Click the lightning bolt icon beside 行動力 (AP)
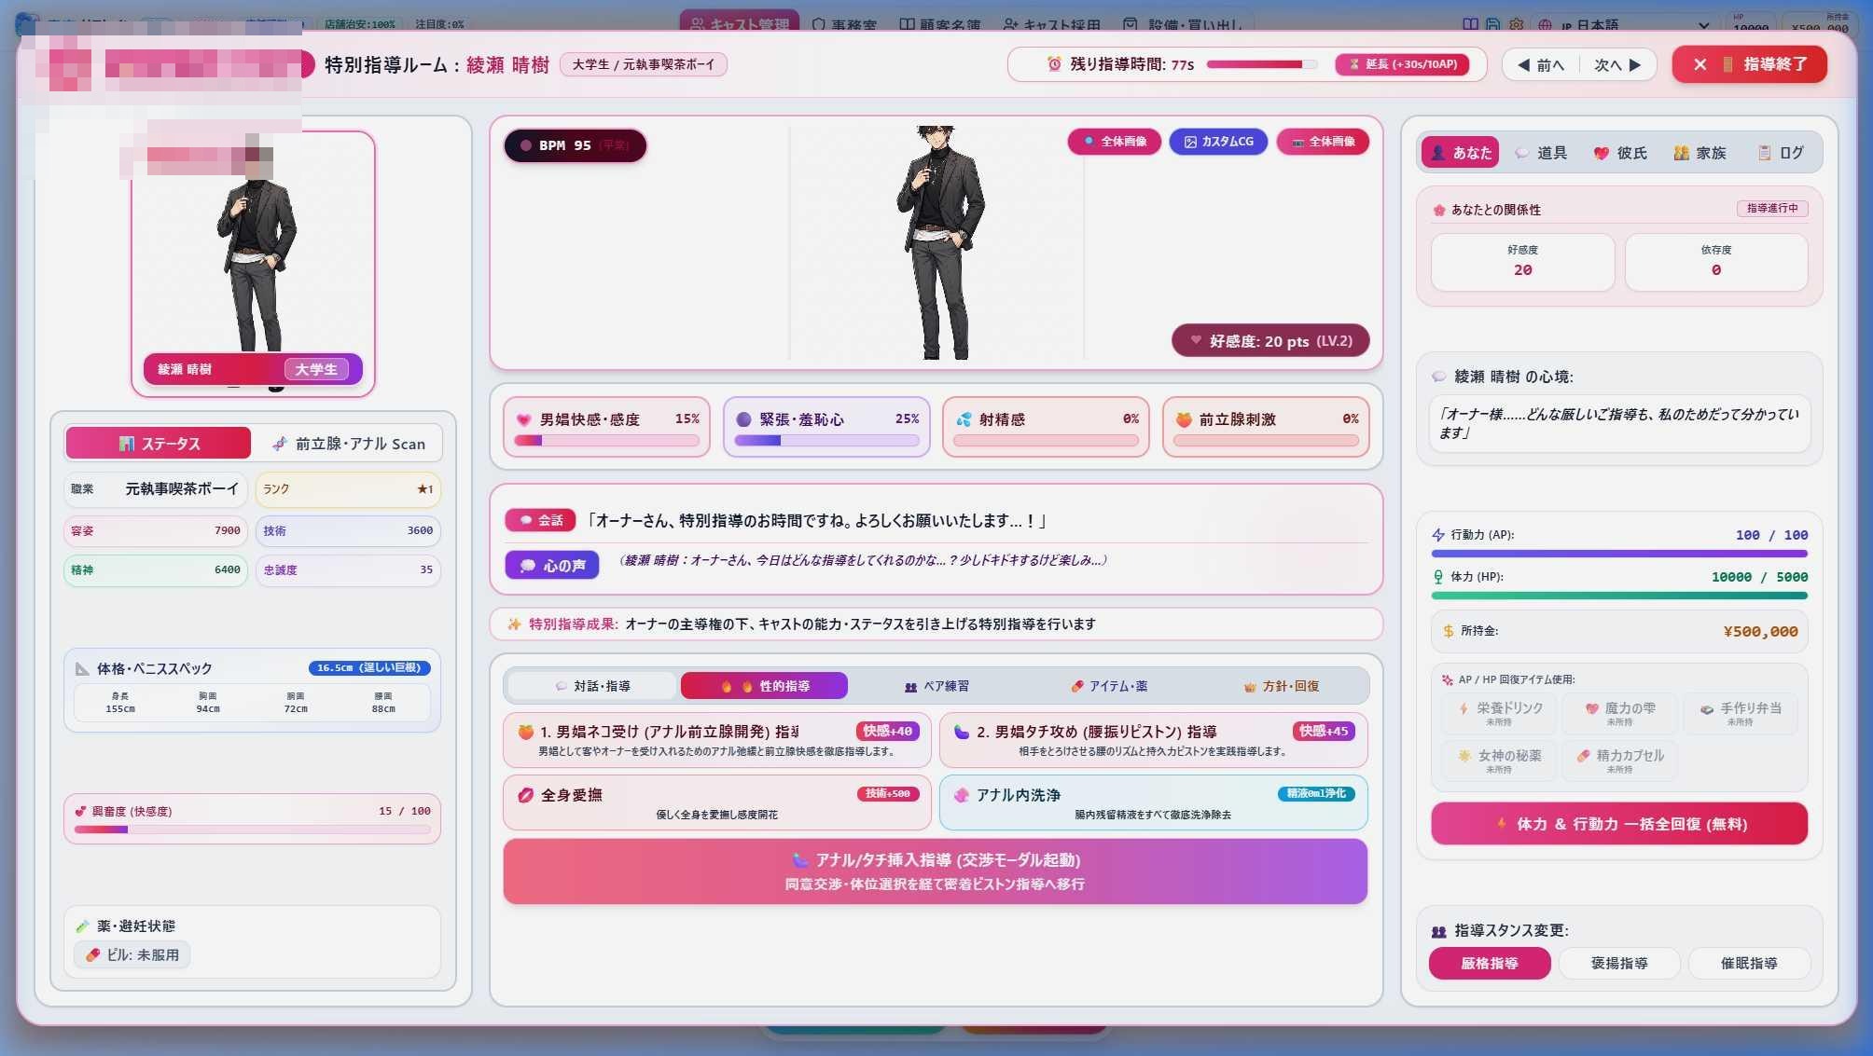 (1438, 535)
